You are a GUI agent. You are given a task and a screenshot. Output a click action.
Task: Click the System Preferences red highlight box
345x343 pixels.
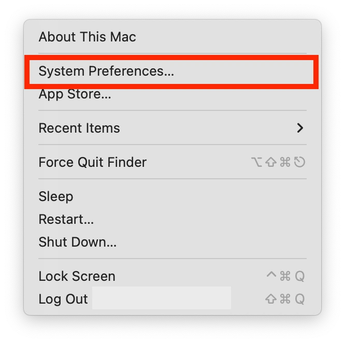pyautogui.click(x=171, y=72)
